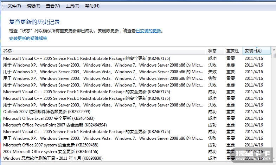
Task: Select the Microsoft Office PowerPoint 2007 安全更新 (KB2464594) row
Action: [x=136, y=125]
